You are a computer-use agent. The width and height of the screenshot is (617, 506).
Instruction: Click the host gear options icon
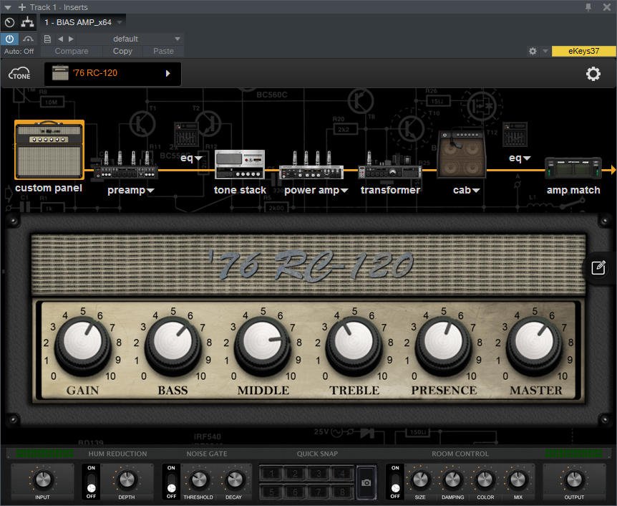533,51
